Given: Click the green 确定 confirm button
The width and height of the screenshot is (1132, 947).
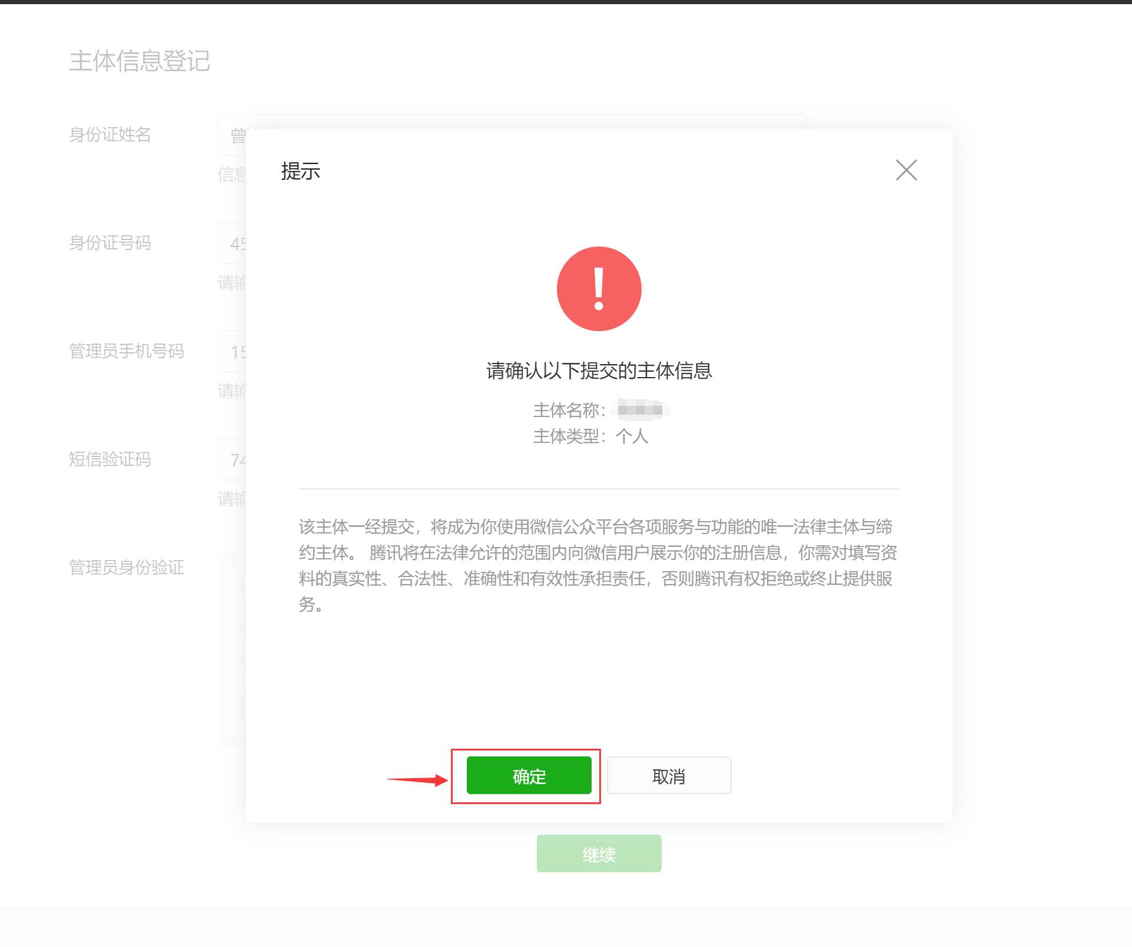Looking at the screenshot, I should [529, 775].
